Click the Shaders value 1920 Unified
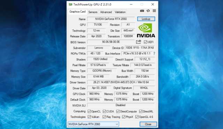Image resolution: width=223 pixels, height=129 pixels. click(x=100, y=59)
